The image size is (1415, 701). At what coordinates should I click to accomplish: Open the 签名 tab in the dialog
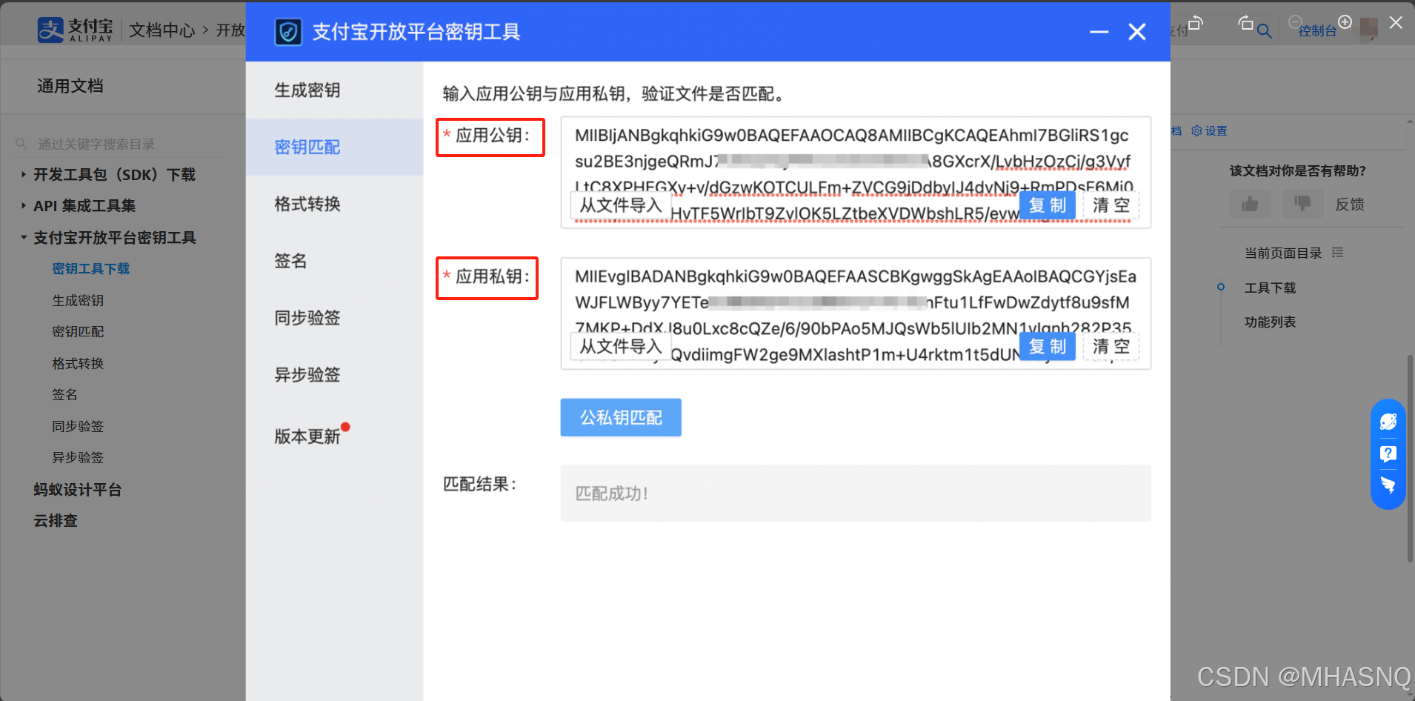[334, 261]
